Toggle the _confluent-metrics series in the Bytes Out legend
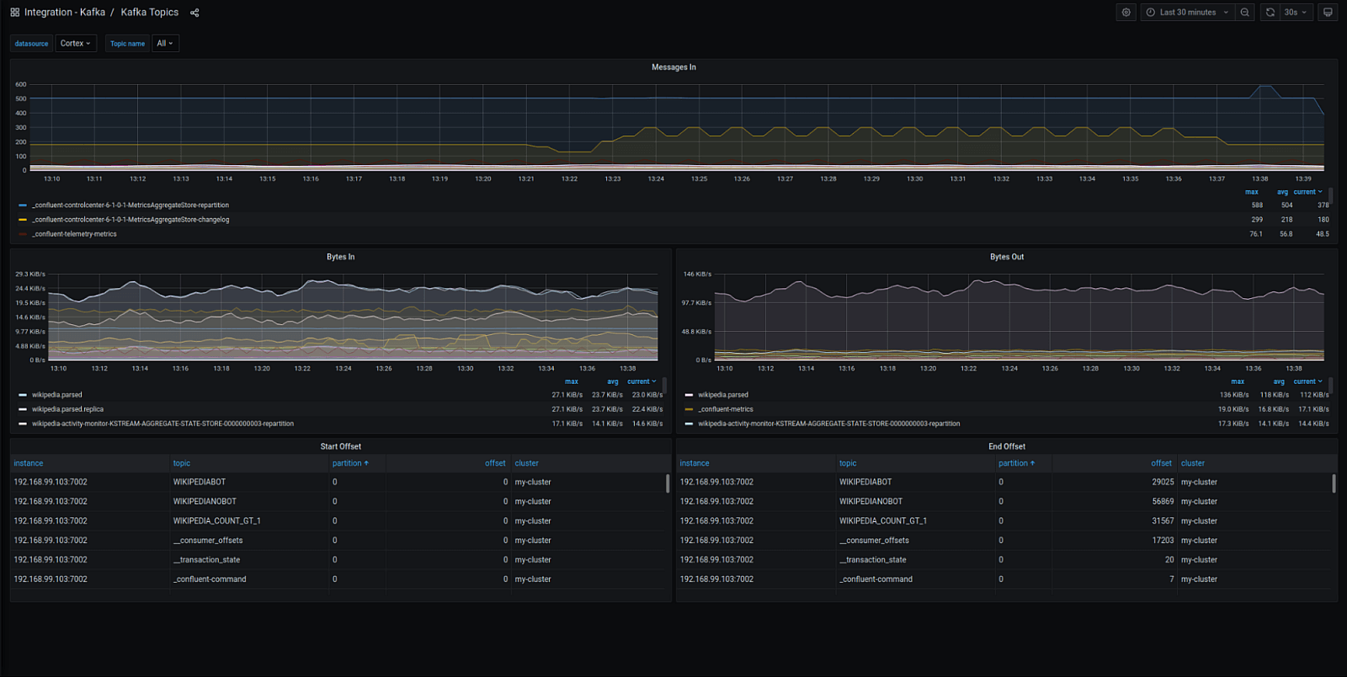Image resolution: width=1347 pixels, height=677 pixels. pos(725,409)
